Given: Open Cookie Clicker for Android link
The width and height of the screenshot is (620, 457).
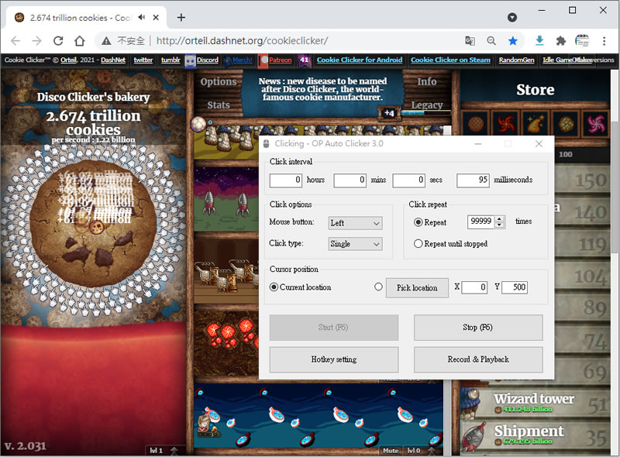Looking at the screenshot, I should point(360,60).
